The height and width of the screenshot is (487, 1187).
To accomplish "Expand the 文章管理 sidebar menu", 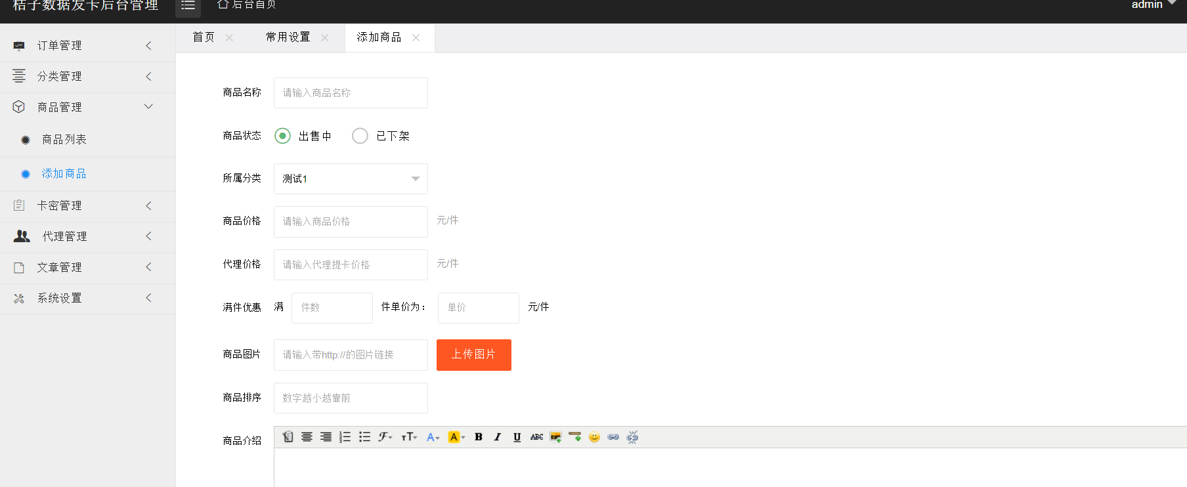I will click(x=87, y=267).
